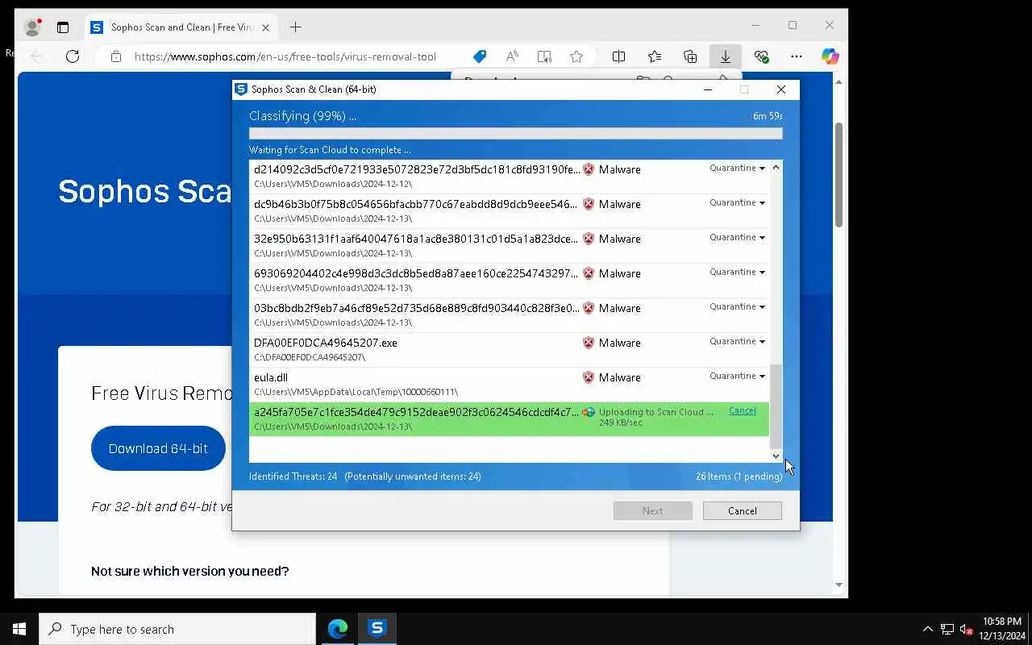Click '26 Items (1 pending)' status text
Screen dimensions: 1032x645
[x=739, y=476]
